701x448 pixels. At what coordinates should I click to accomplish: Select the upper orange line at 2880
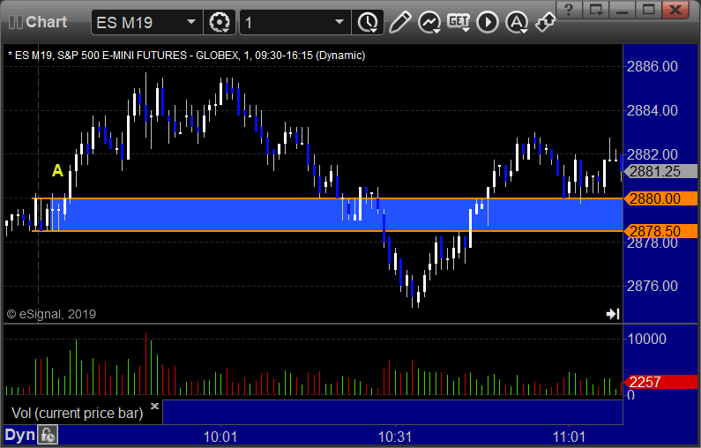click(x=327, y=198)
